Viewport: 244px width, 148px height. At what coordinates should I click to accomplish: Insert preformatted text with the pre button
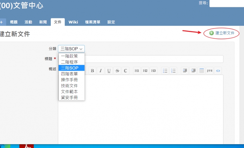pyautogui.click(x=210, y=71)
